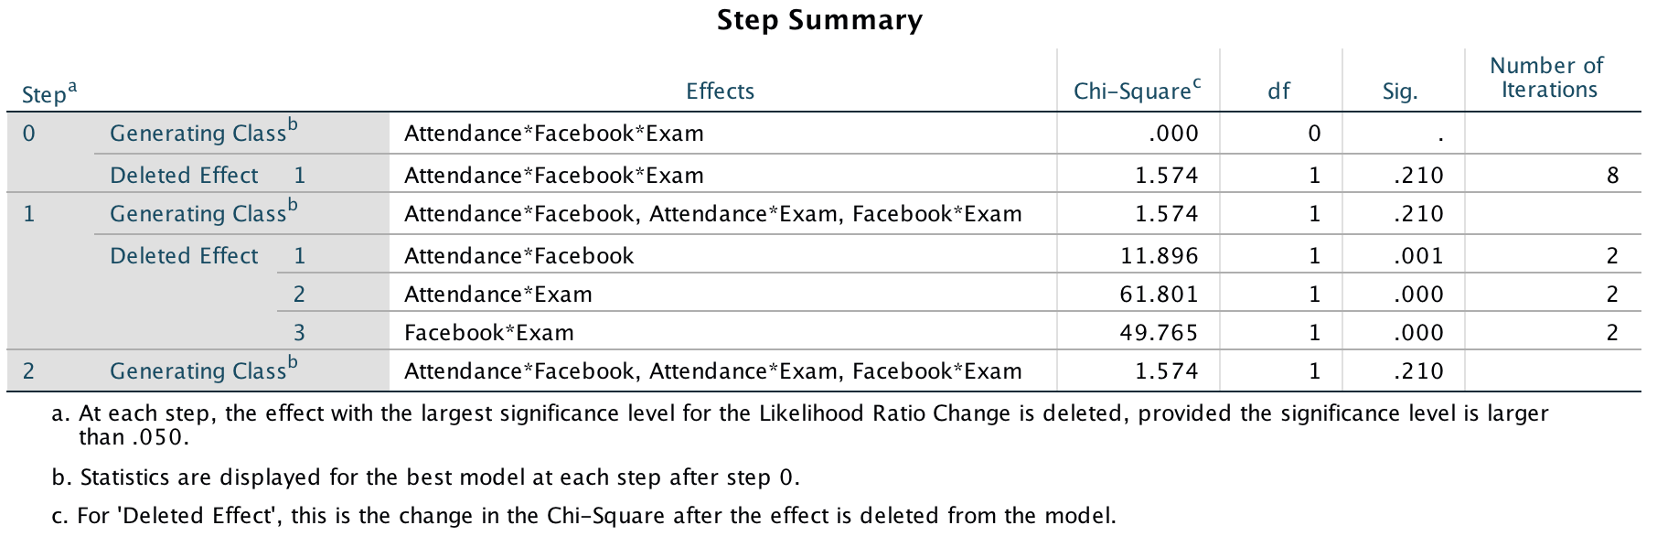Viewport: 1657px width, 536px height.
Task: Click footnote b about best model statistics
Action: point(439,477)
